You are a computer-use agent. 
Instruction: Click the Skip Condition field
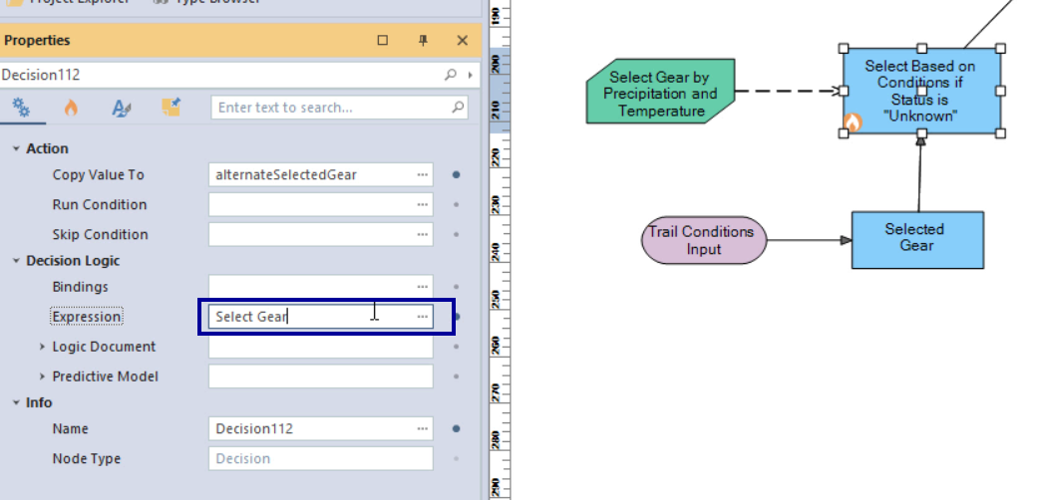pyautogui.click(x=320, y=234)
